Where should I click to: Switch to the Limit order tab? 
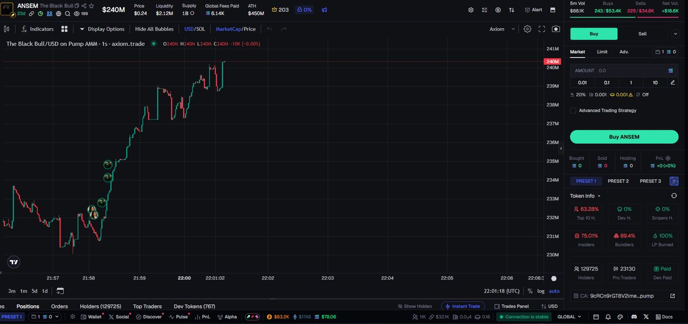pos(602,52)
